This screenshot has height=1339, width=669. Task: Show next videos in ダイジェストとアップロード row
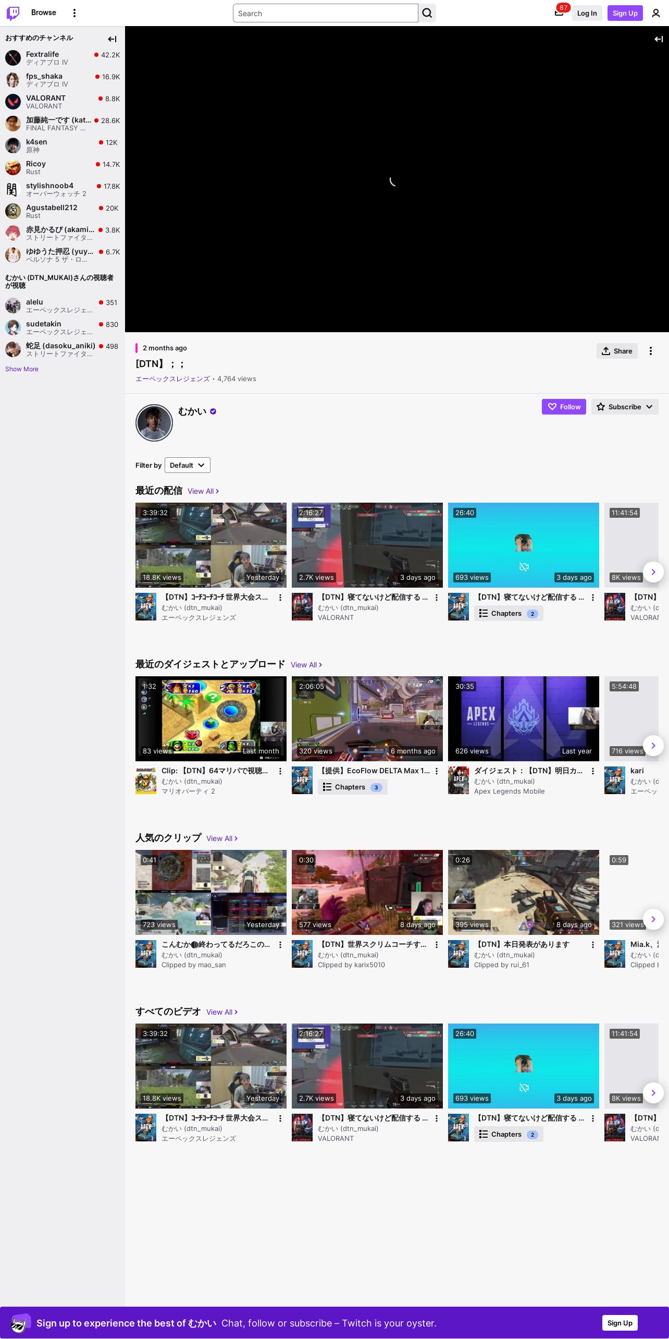tap(653, 746)
